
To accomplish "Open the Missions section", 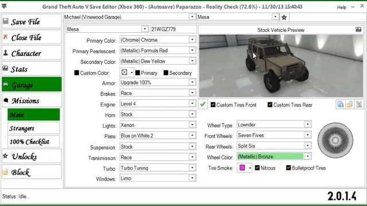I will click(32, 100).
